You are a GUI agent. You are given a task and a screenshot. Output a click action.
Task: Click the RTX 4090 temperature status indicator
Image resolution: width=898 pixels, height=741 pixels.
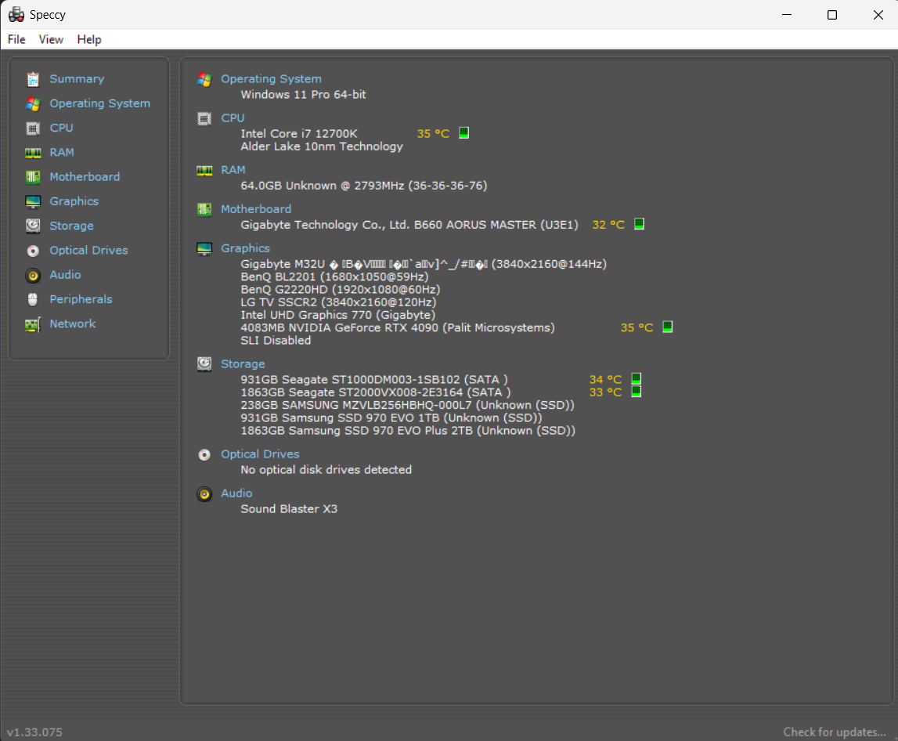tap(667, 327)
